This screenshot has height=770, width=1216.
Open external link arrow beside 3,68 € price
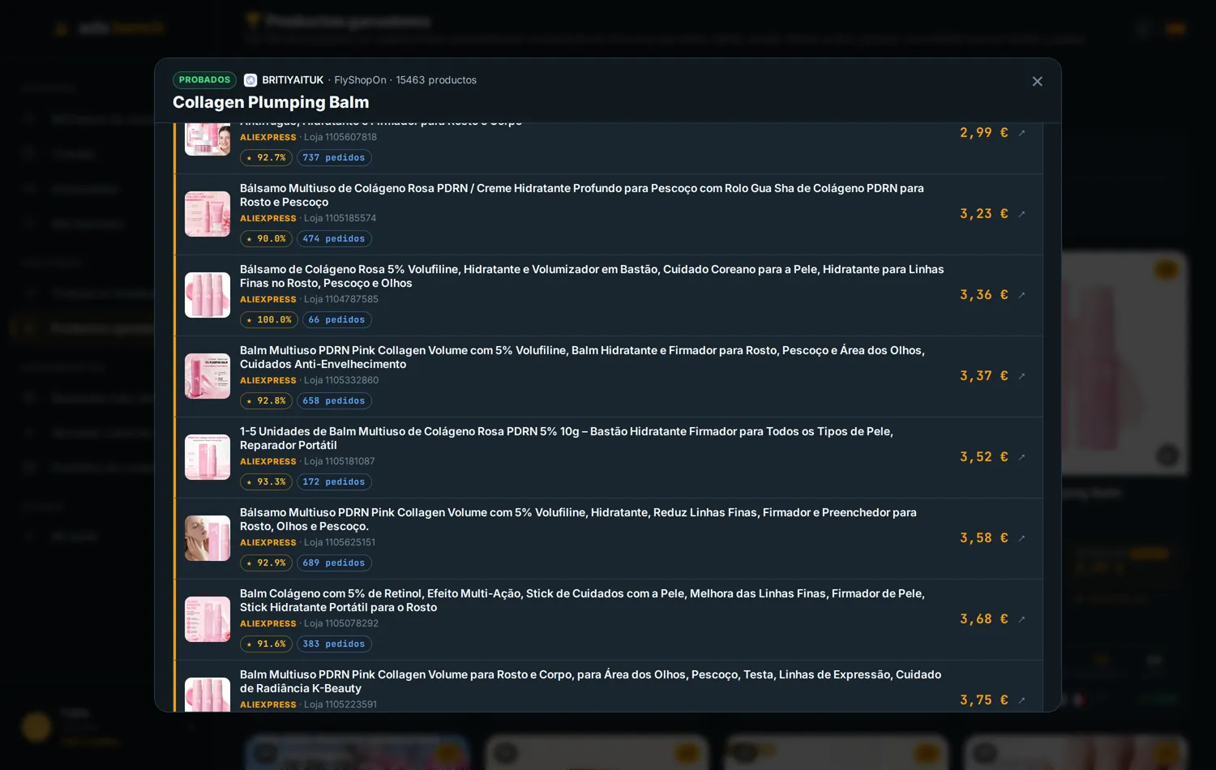point(1021,619)
